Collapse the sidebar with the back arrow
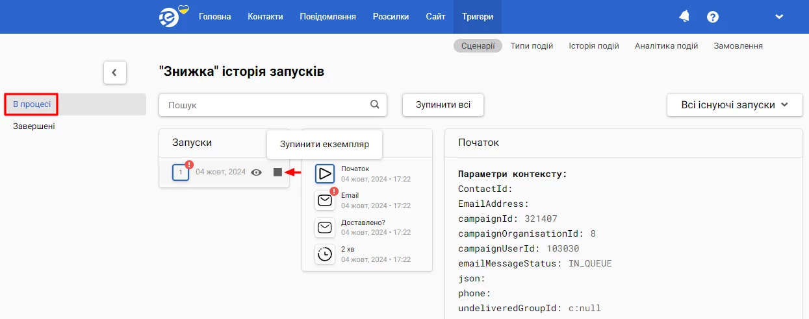This screenshot has width=809, height=319. click(x=115, y=73)
